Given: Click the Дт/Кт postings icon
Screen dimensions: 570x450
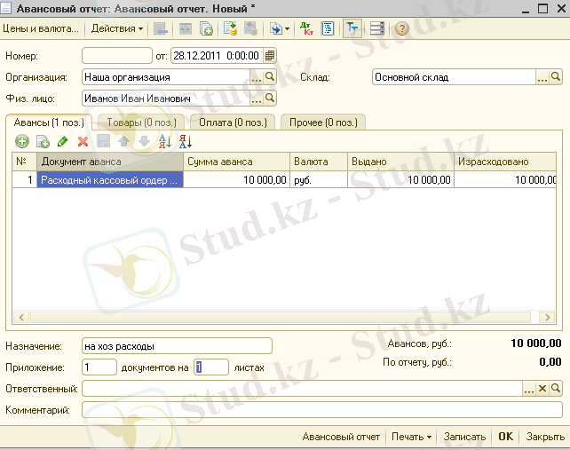Looking at the screenshot, I should coord(306,28).
